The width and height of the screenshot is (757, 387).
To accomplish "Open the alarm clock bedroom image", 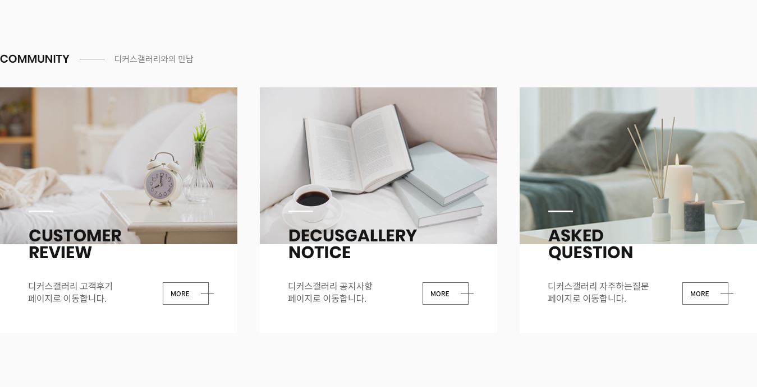I will click(x=118, y=166).
